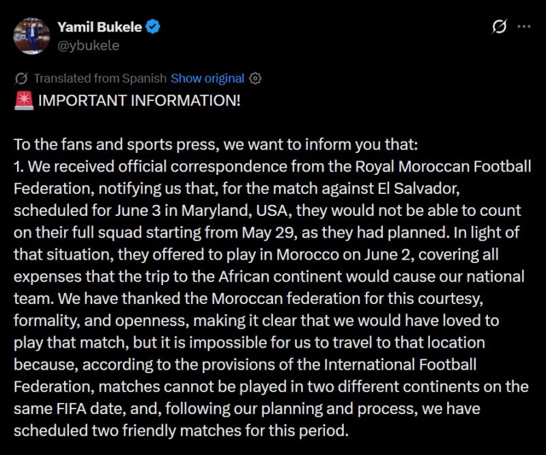
Task: Open the @ybukele handle link
Action: tap(88, 45)
